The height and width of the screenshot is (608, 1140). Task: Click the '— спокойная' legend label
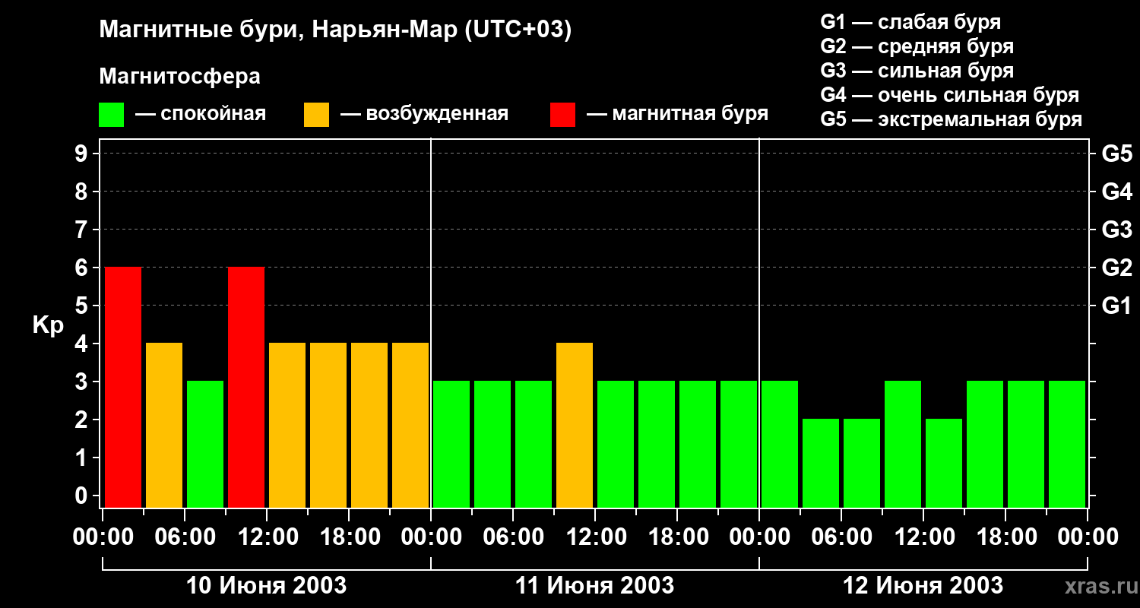coord(201,114)
